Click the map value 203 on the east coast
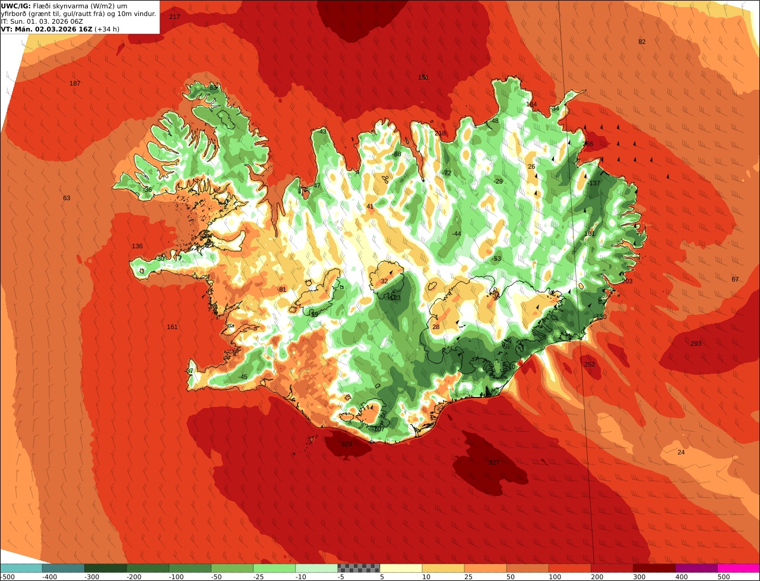The image size is (760, 581). tap(627, 281)
